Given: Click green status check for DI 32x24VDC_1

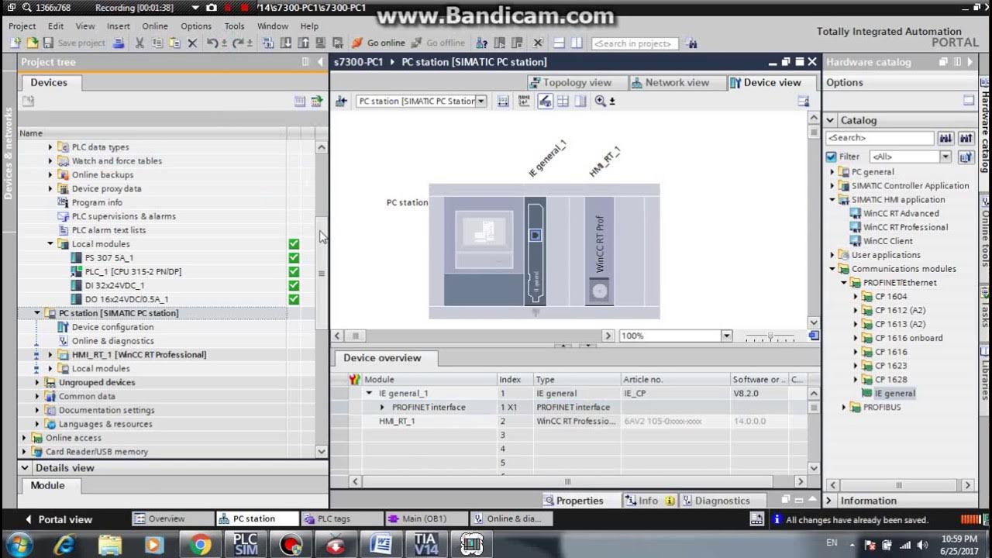Looking at the screenshot, I should pos(294,286).
